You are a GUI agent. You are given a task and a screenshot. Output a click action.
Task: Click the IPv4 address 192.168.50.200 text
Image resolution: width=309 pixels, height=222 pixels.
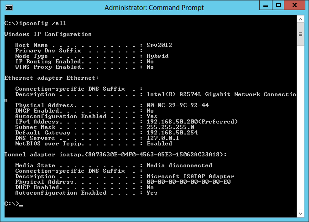(172, 122)
